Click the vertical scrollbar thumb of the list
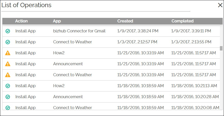Image resolution: width=224 pixels, height=116 pixels. pyautogui.click(x=221, y=48)
